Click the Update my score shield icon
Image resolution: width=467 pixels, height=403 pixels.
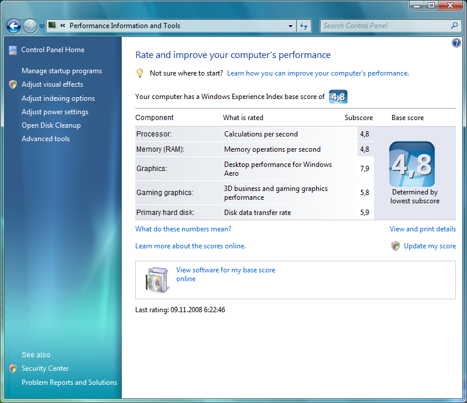[x=395, y=246]
